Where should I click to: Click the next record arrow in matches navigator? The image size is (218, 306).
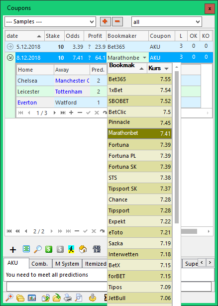click(x=55, y=113)
